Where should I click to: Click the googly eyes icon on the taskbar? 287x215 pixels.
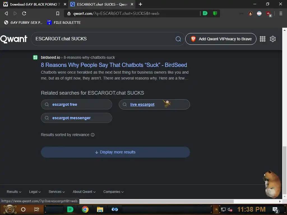pos(115,209)
